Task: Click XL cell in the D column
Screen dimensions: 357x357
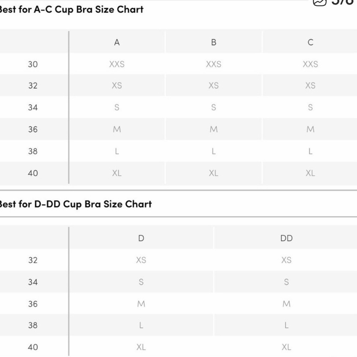Action: (141, 347)
